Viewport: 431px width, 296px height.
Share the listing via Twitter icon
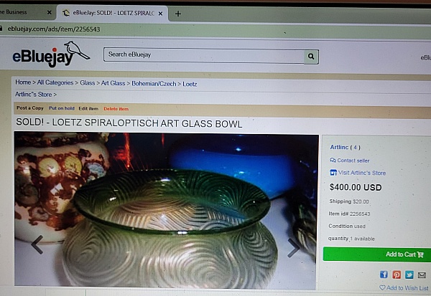[x=409, y=274]
